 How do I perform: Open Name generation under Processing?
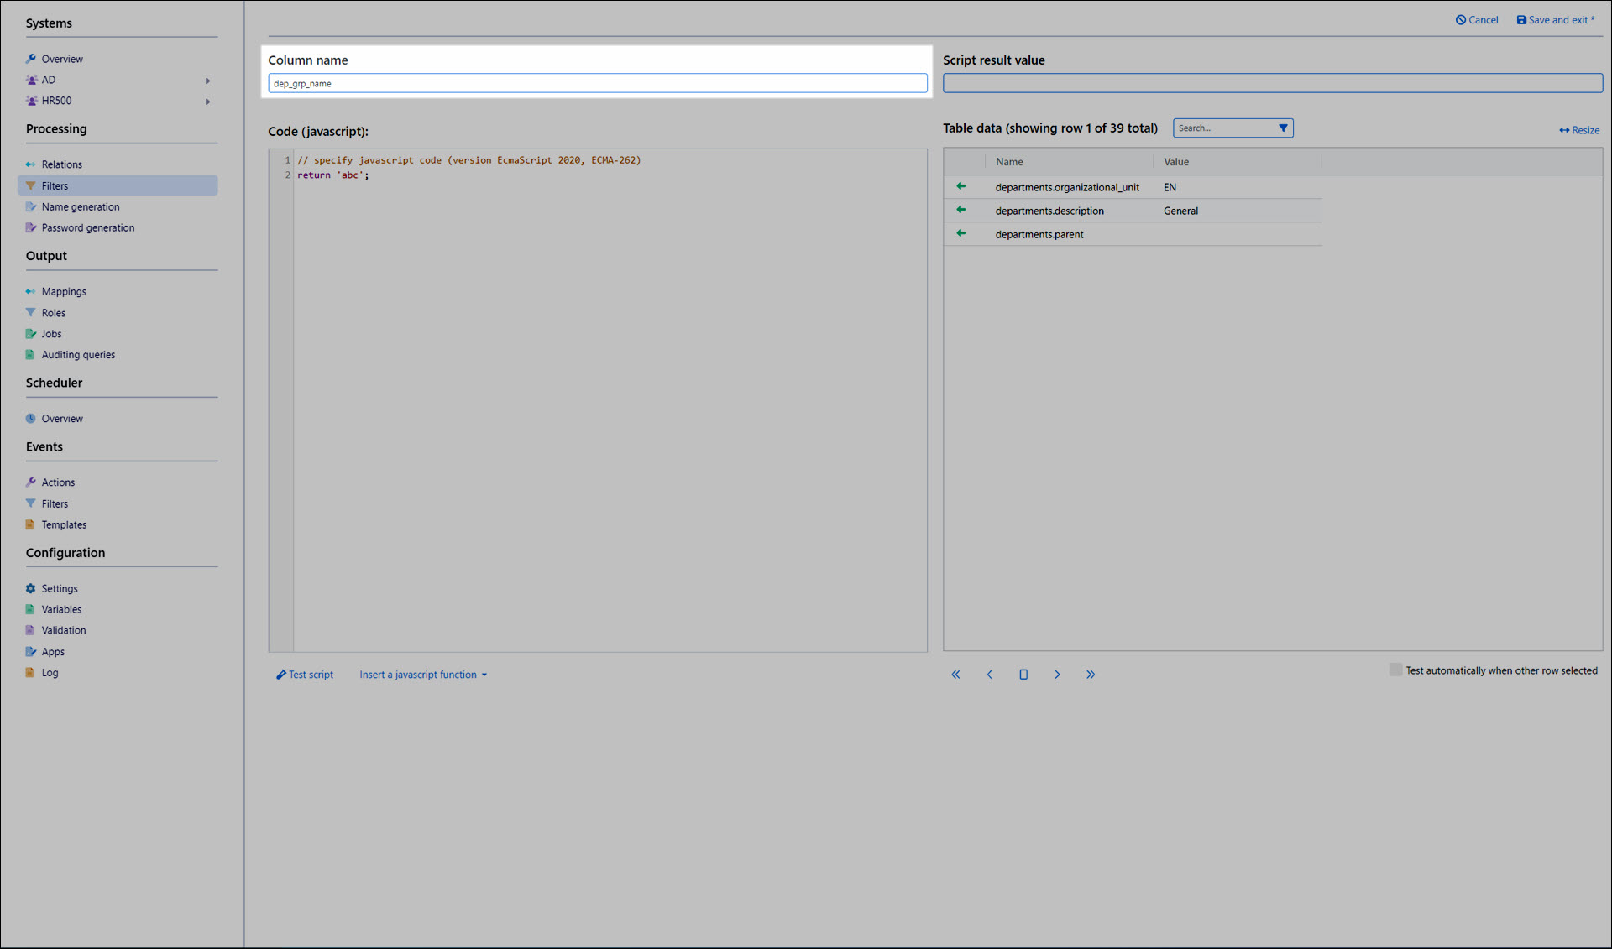(81, 207)
